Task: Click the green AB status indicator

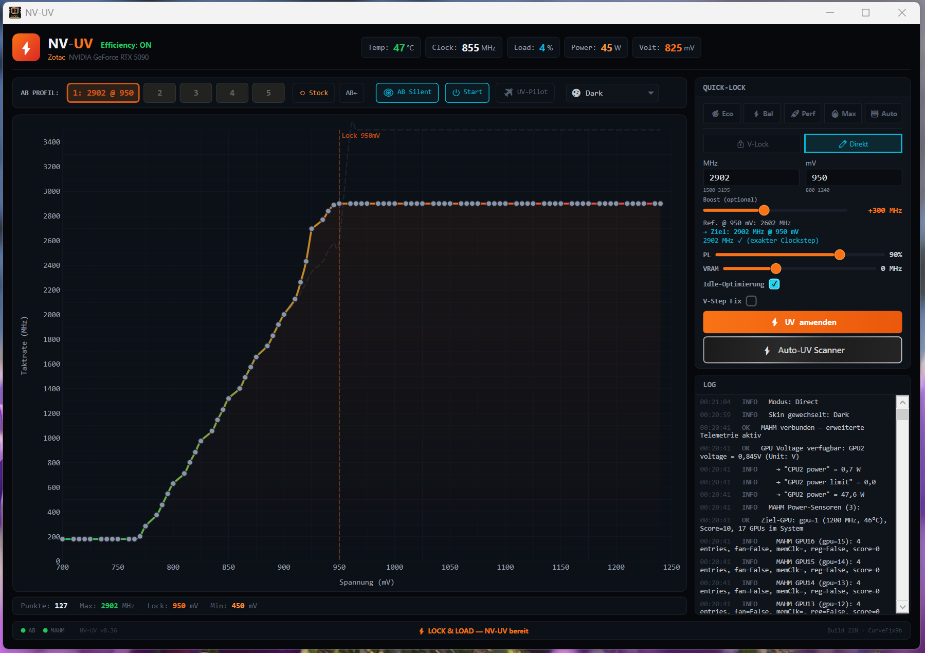Action: [23, 630]
